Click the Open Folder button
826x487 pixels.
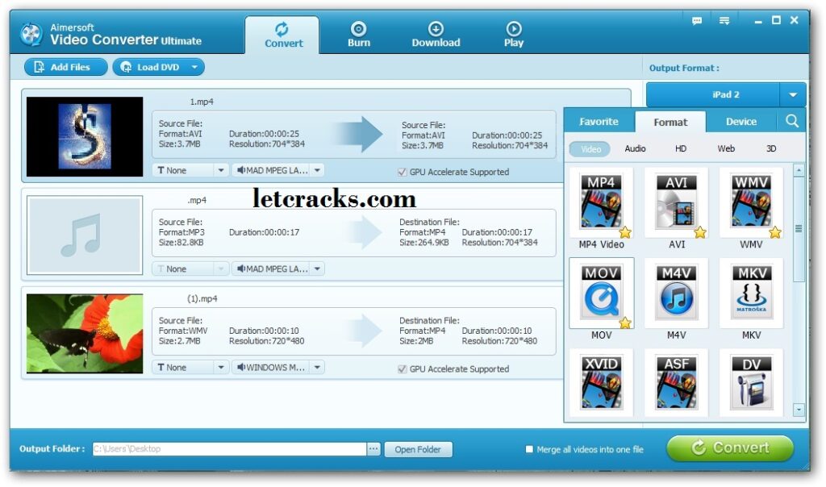[x=418, y=449]
